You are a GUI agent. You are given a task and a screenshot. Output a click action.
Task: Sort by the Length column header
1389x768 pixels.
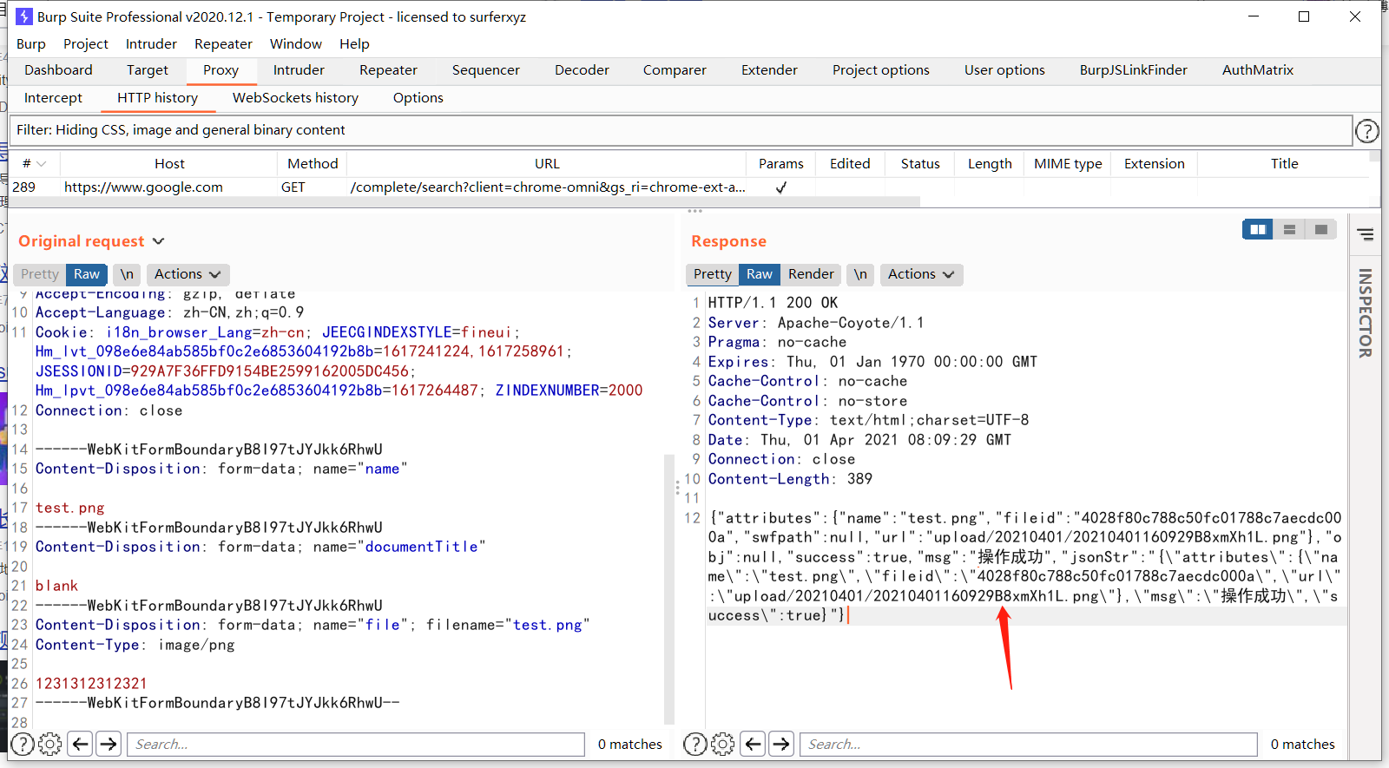(990, 164)
